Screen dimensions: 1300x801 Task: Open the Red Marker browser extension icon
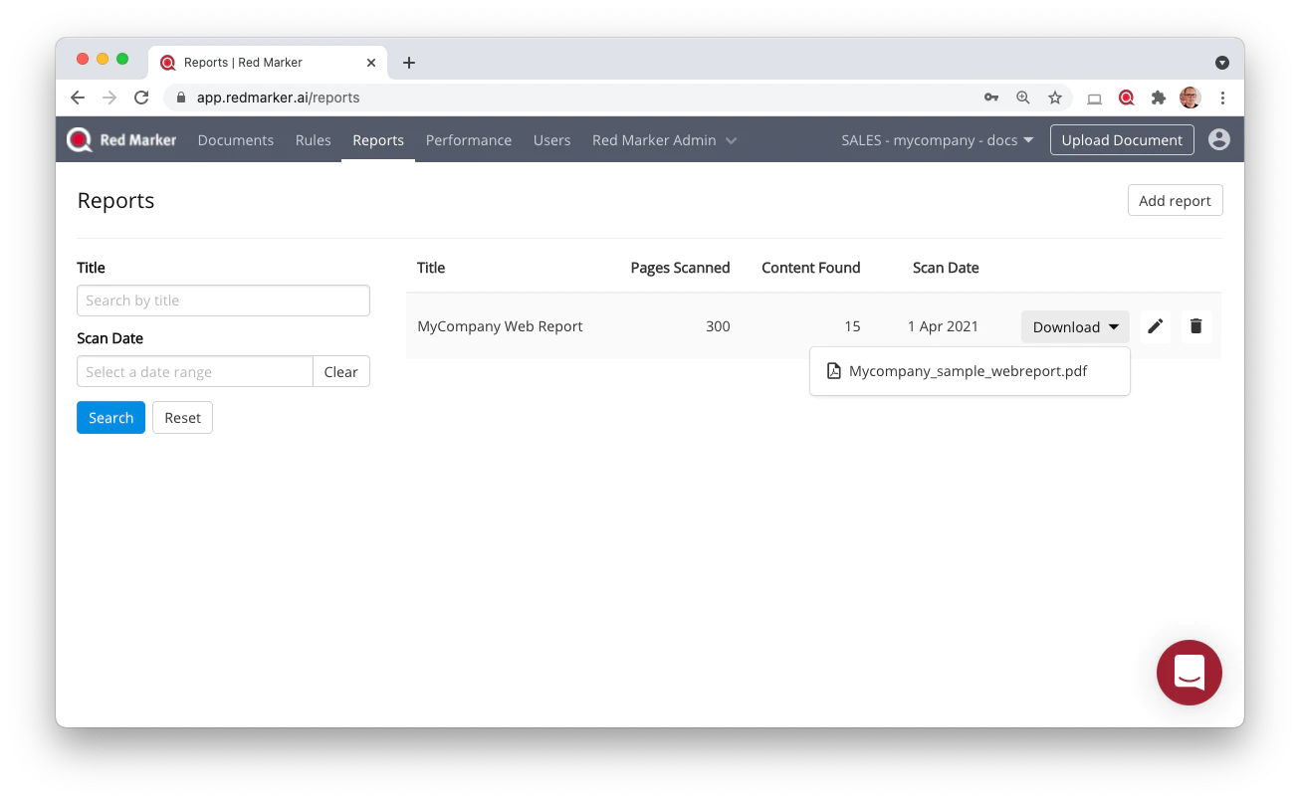pyautogui.click(x=1127, y=98)
